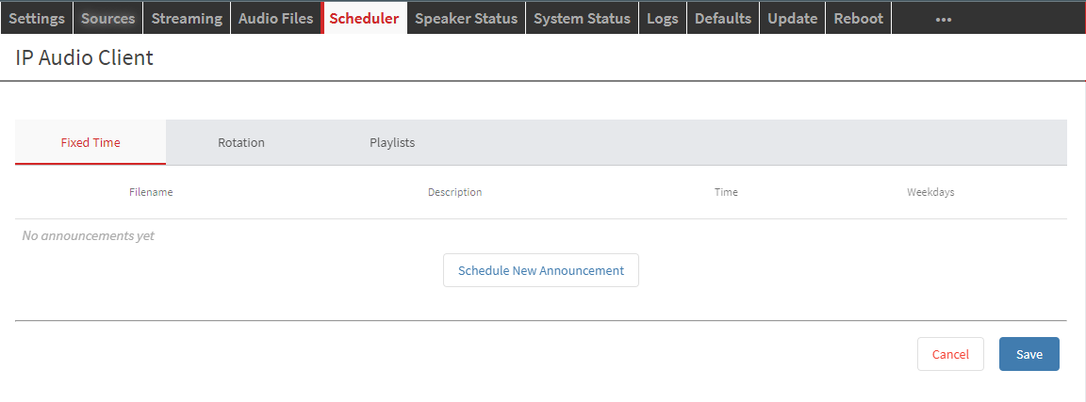Save the scheduler changes
Image resolution: width=1086 pixels, height=402 pixels.
(x=1028, y=354)
